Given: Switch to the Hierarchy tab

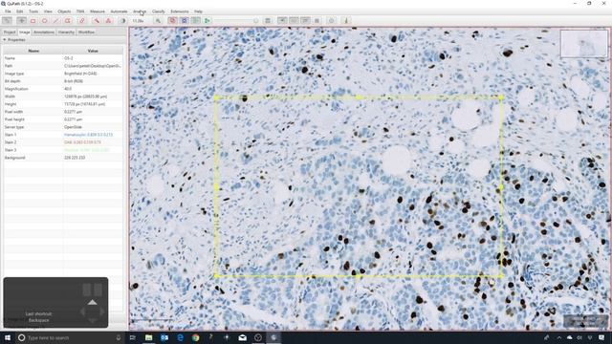Looking at the screenshot, I should coord(66,32).
